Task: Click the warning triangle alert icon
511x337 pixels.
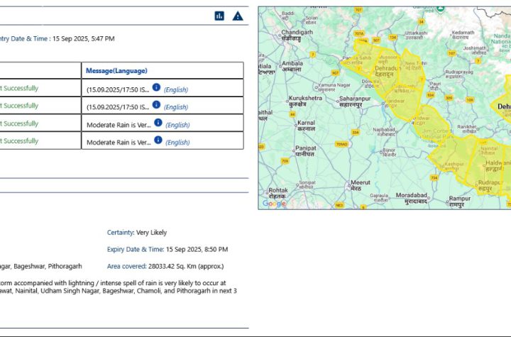Action: 238,16
